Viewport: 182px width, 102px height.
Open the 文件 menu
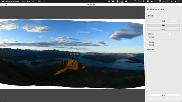[x=23, y=1]
